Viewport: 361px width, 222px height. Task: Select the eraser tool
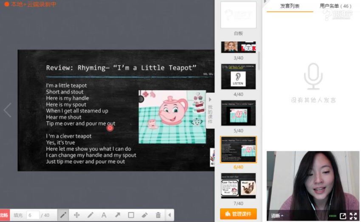click(144, 215)
